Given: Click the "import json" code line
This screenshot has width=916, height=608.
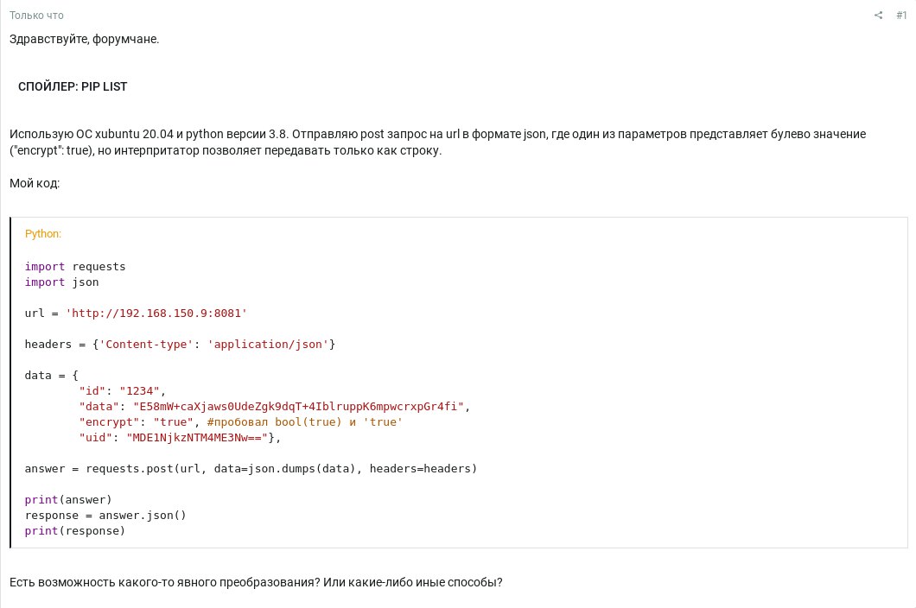Looking at the screenshot, I should coord(61,282).
